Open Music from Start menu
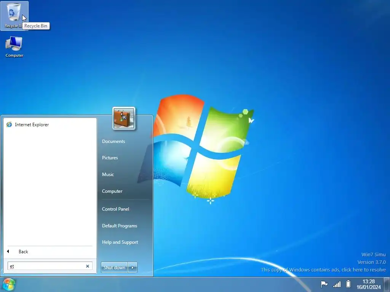This screenshot has width=390, height=292. [108, 174]
